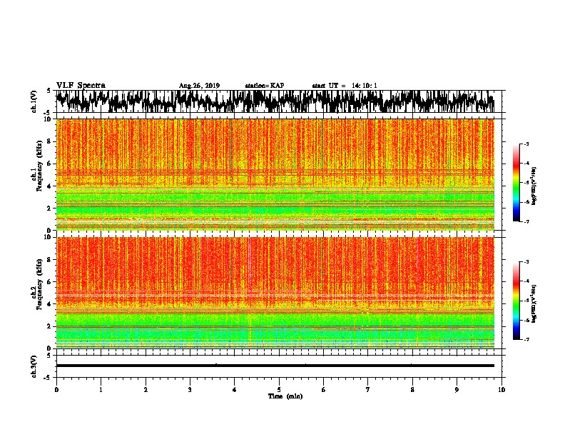Click the log(PSD) label beside ch.2 colorbar

[534, 303]
